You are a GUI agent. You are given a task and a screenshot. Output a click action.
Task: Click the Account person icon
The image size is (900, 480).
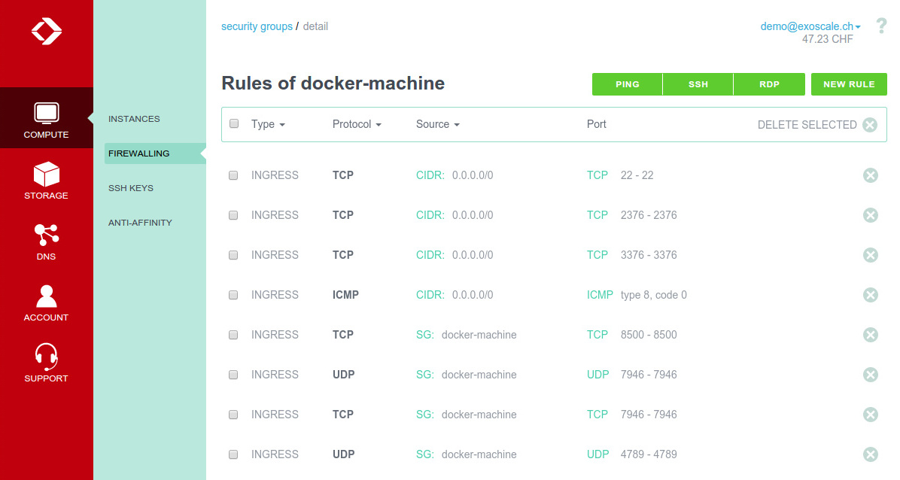(x=46, y=295)
